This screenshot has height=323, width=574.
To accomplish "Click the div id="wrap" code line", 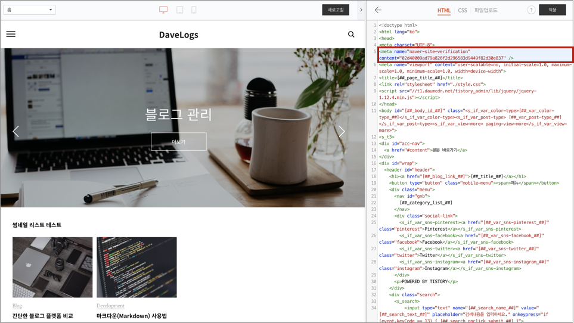I will 398,163.
